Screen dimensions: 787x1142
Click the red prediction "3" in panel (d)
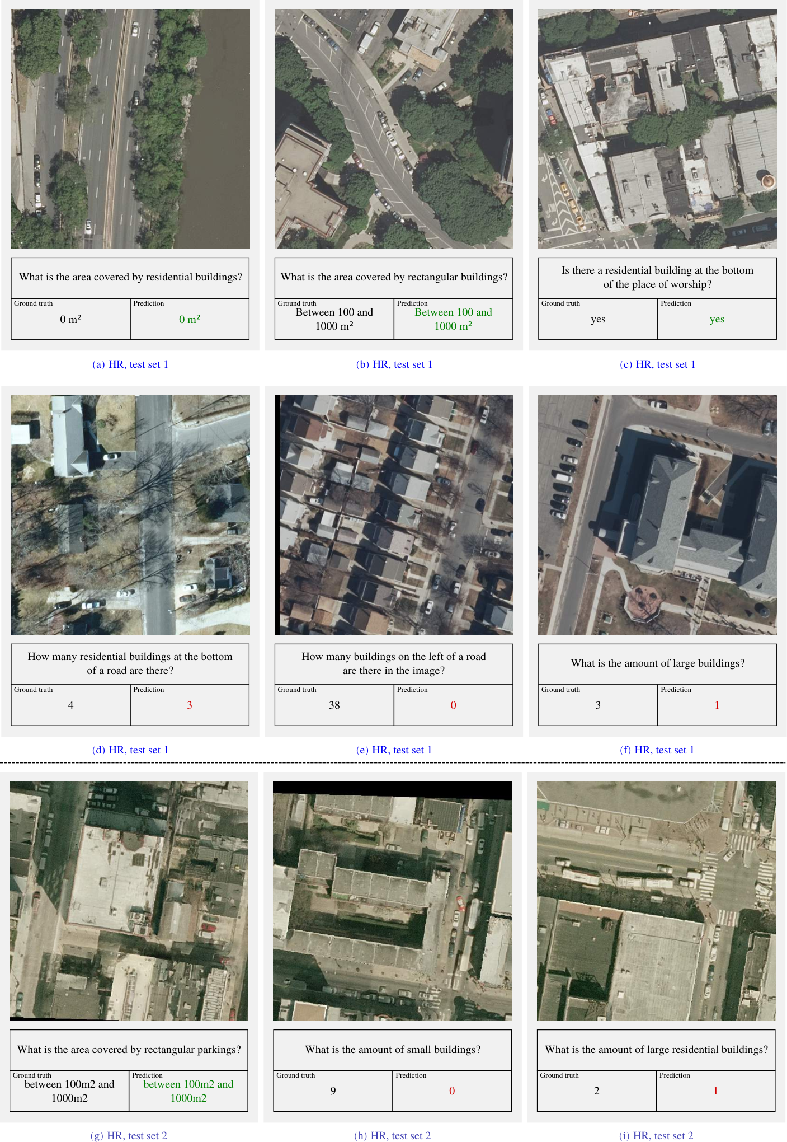(x=190, y=705)
